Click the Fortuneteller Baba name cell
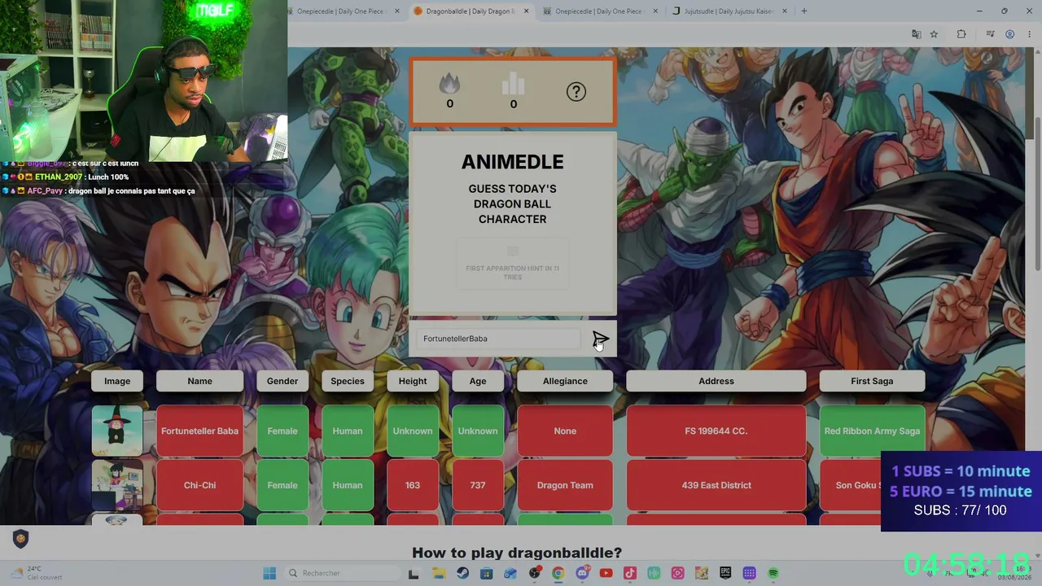Screen dimensions: 1042x586 tap(199, 431)
